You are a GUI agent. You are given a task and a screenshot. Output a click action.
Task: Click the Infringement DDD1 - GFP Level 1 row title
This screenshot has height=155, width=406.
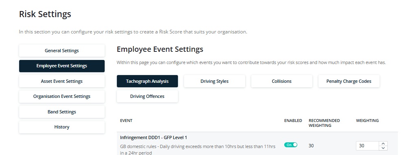(154, 137)
